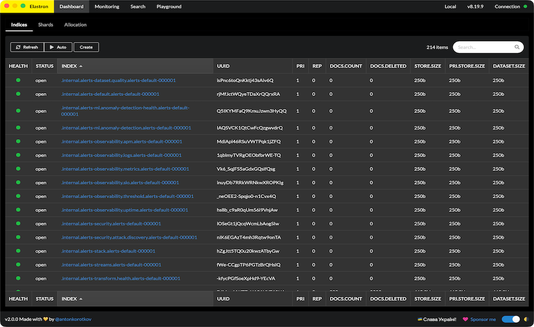Open the Dashboard menu

point(72,6)
